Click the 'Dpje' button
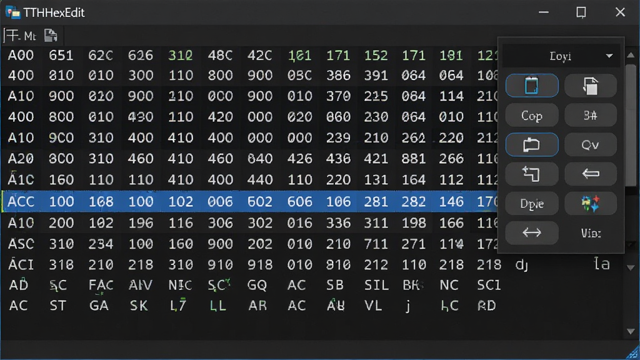Screen dimensions: 640x360 (532, 203)
